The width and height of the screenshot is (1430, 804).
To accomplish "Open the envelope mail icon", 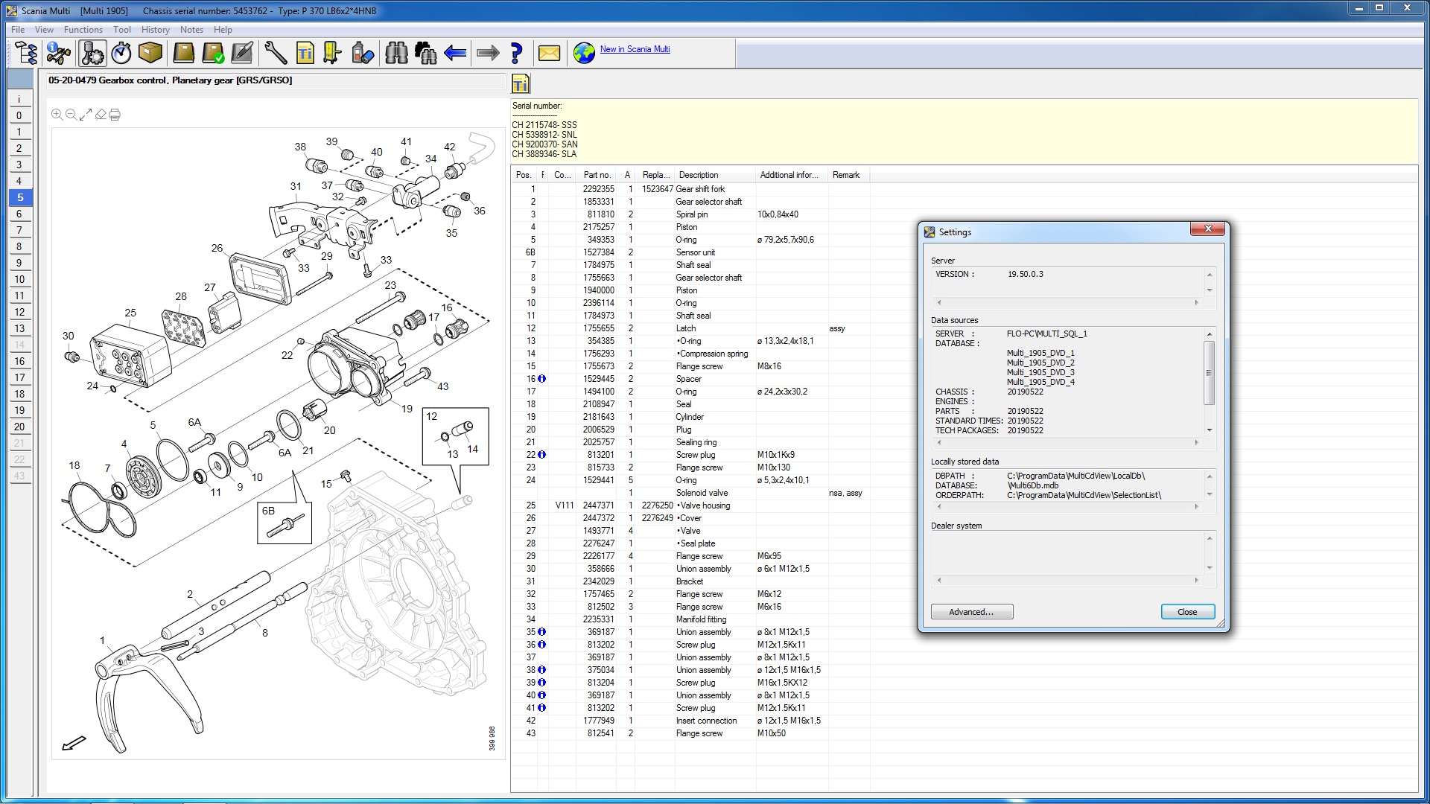I will [549, 53].
